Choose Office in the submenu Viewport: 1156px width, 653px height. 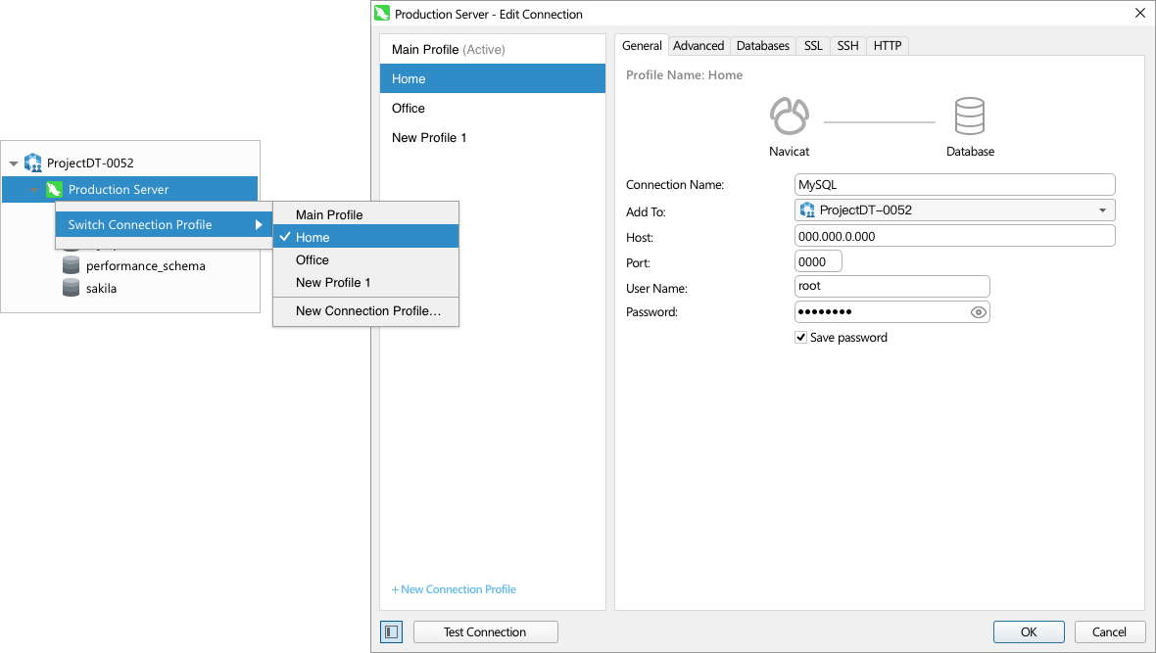point(365,259)
